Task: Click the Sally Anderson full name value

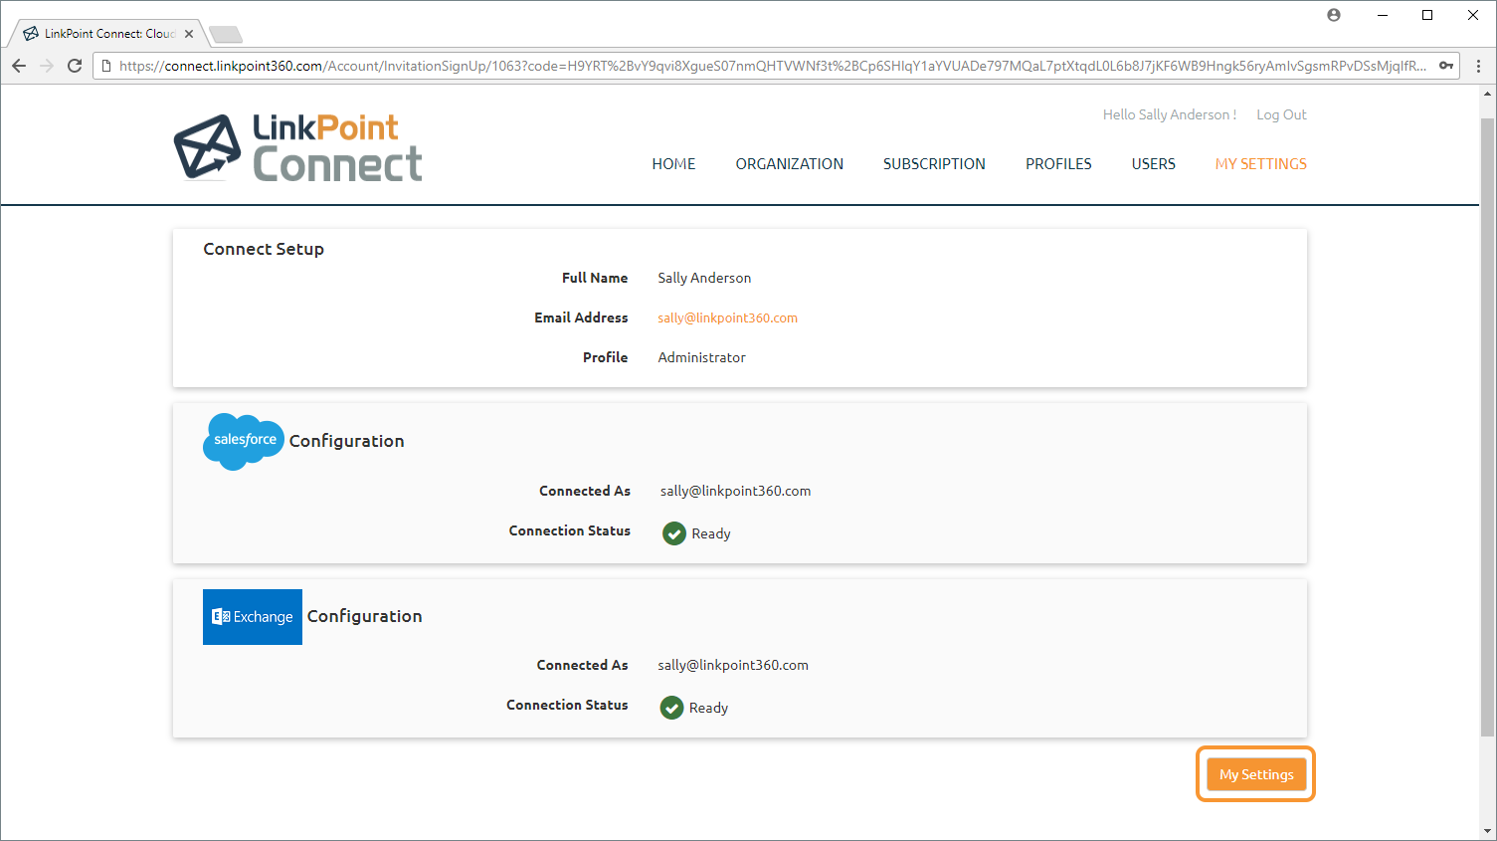Action: tap(704, 279)
